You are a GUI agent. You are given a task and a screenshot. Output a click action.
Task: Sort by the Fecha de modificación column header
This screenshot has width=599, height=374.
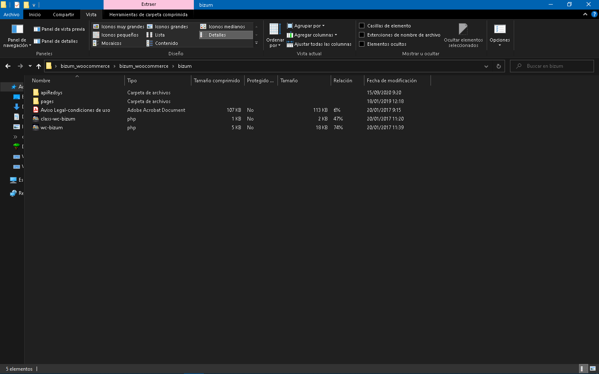(397, 81)
